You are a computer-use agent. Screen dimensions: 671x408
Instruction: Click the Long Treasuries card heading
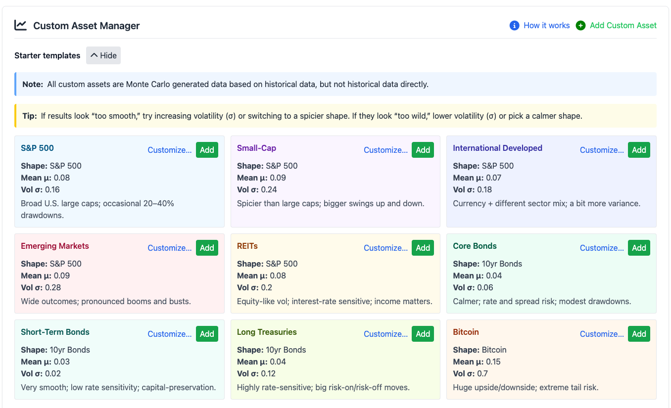267,332
